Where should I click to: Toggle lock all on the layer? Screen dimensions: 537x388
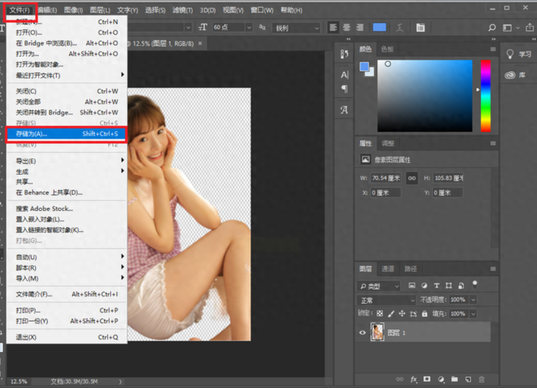[x=424, y=314]
